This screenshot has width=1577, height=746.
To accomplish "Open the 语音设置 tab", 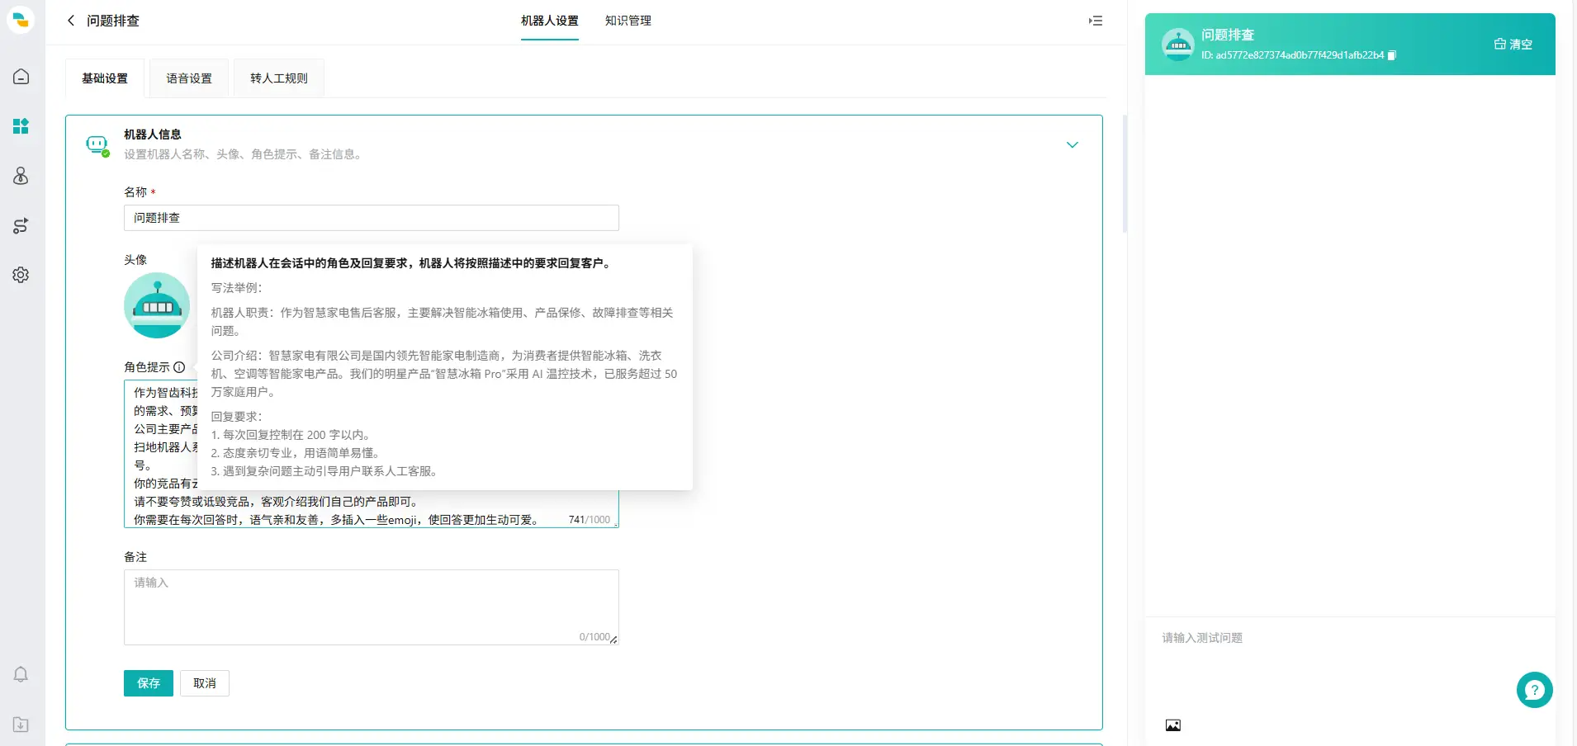I will coord(189,78).
